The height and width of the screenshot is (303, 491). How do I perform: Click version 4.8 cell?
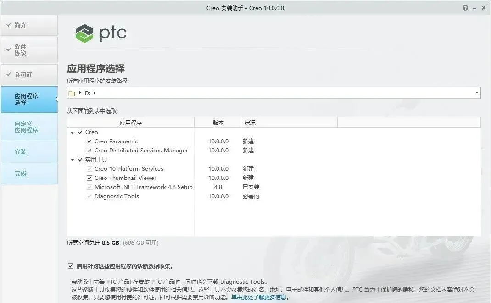[x=218, y=187]
